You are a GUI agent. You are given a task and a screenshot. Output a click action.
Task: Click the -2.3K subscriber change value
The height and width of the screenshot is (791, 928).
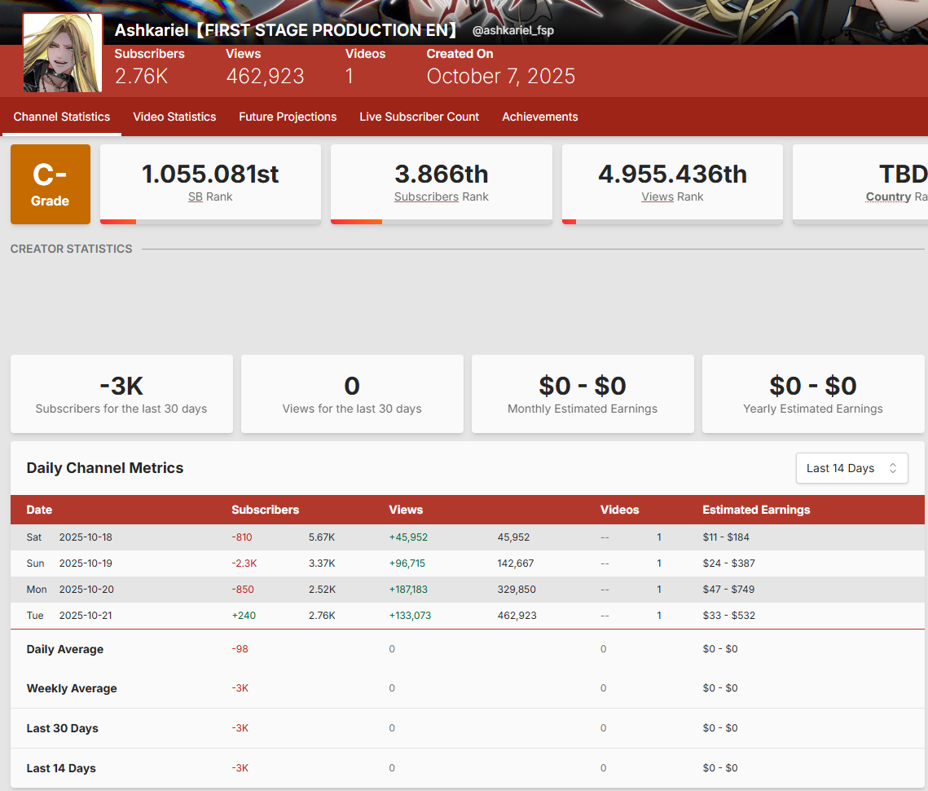[244, 563]
